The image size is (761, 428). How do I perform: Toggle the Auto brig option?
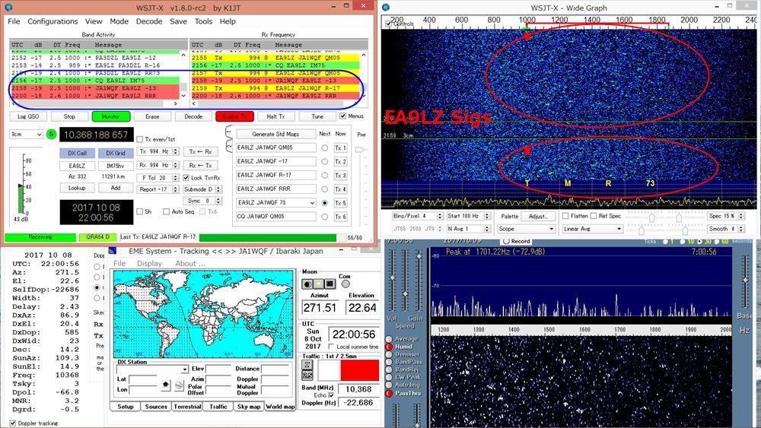(389, 385)
